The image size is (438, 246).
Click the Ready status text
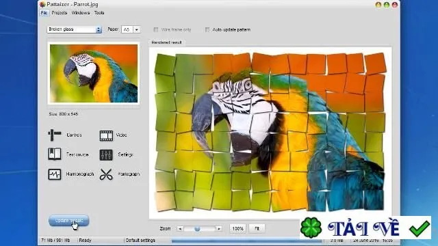coord(85,240)
